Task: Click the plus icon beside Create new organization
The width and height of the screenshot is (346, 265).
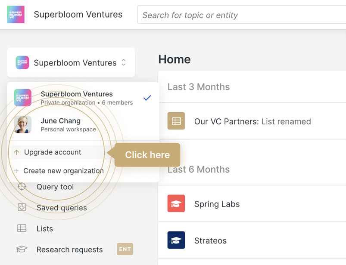Action: coord(16,171)
